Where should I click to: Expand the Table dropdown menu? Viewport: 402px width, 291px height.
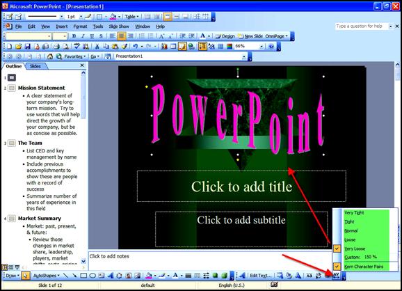131,17
